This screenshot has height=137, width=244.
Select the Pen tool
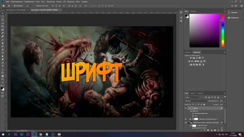tap(3, 63)
